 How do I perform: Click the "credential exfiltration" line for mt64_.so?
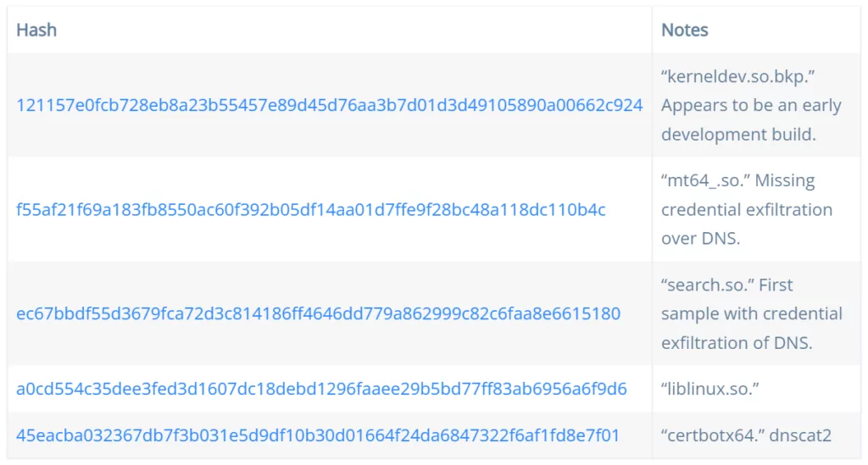(747, 209)
